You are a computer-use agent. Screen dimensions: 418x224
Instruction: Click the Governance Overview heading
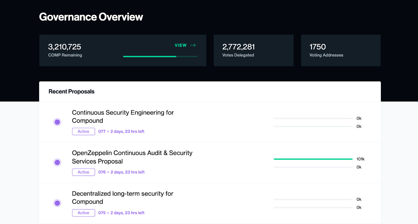click(x=91, y=17)
